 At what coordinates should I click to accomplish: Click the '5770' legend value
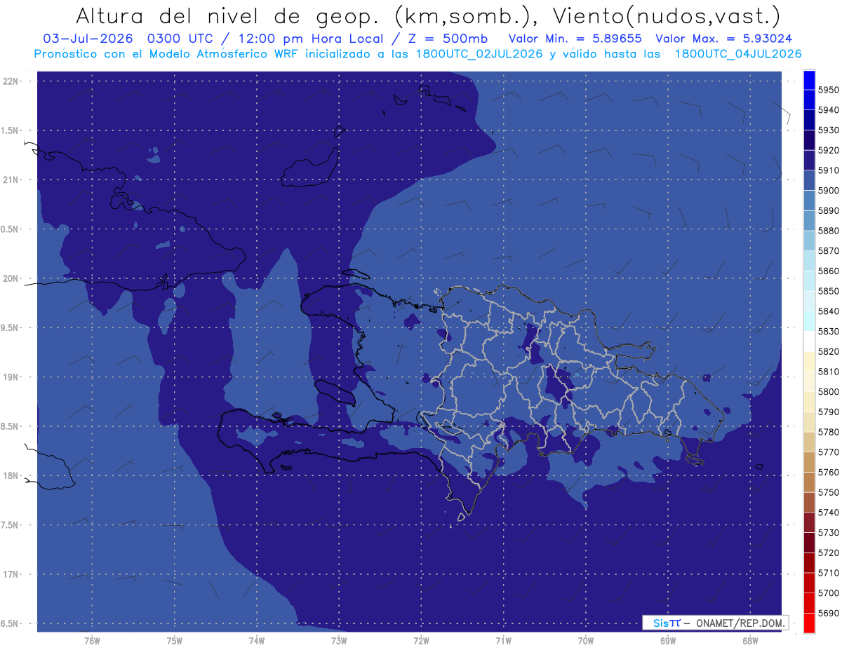[x=829, y=452]
